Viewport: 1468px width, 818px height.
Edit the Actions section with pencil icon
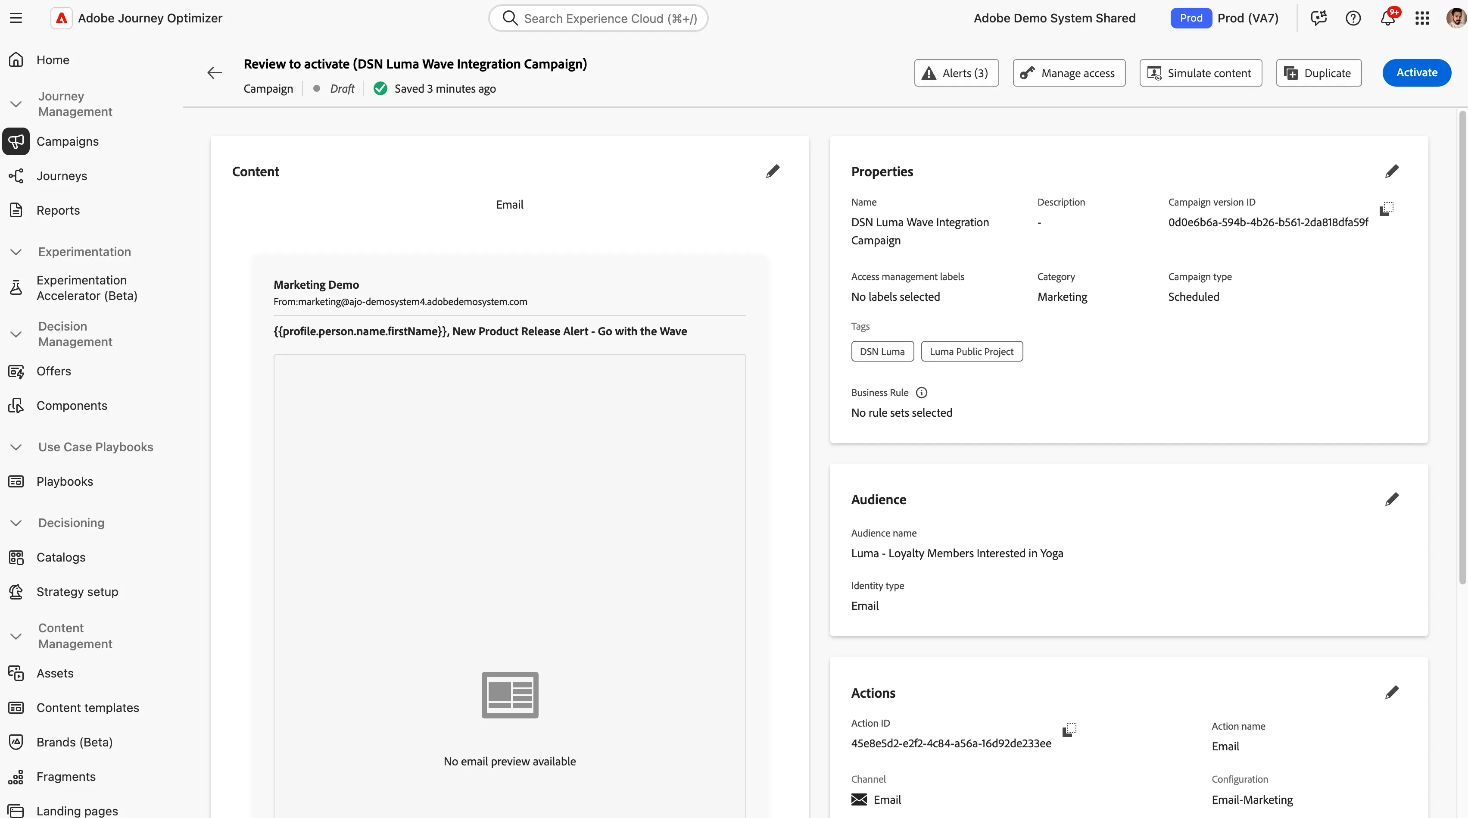point(1392,693)
